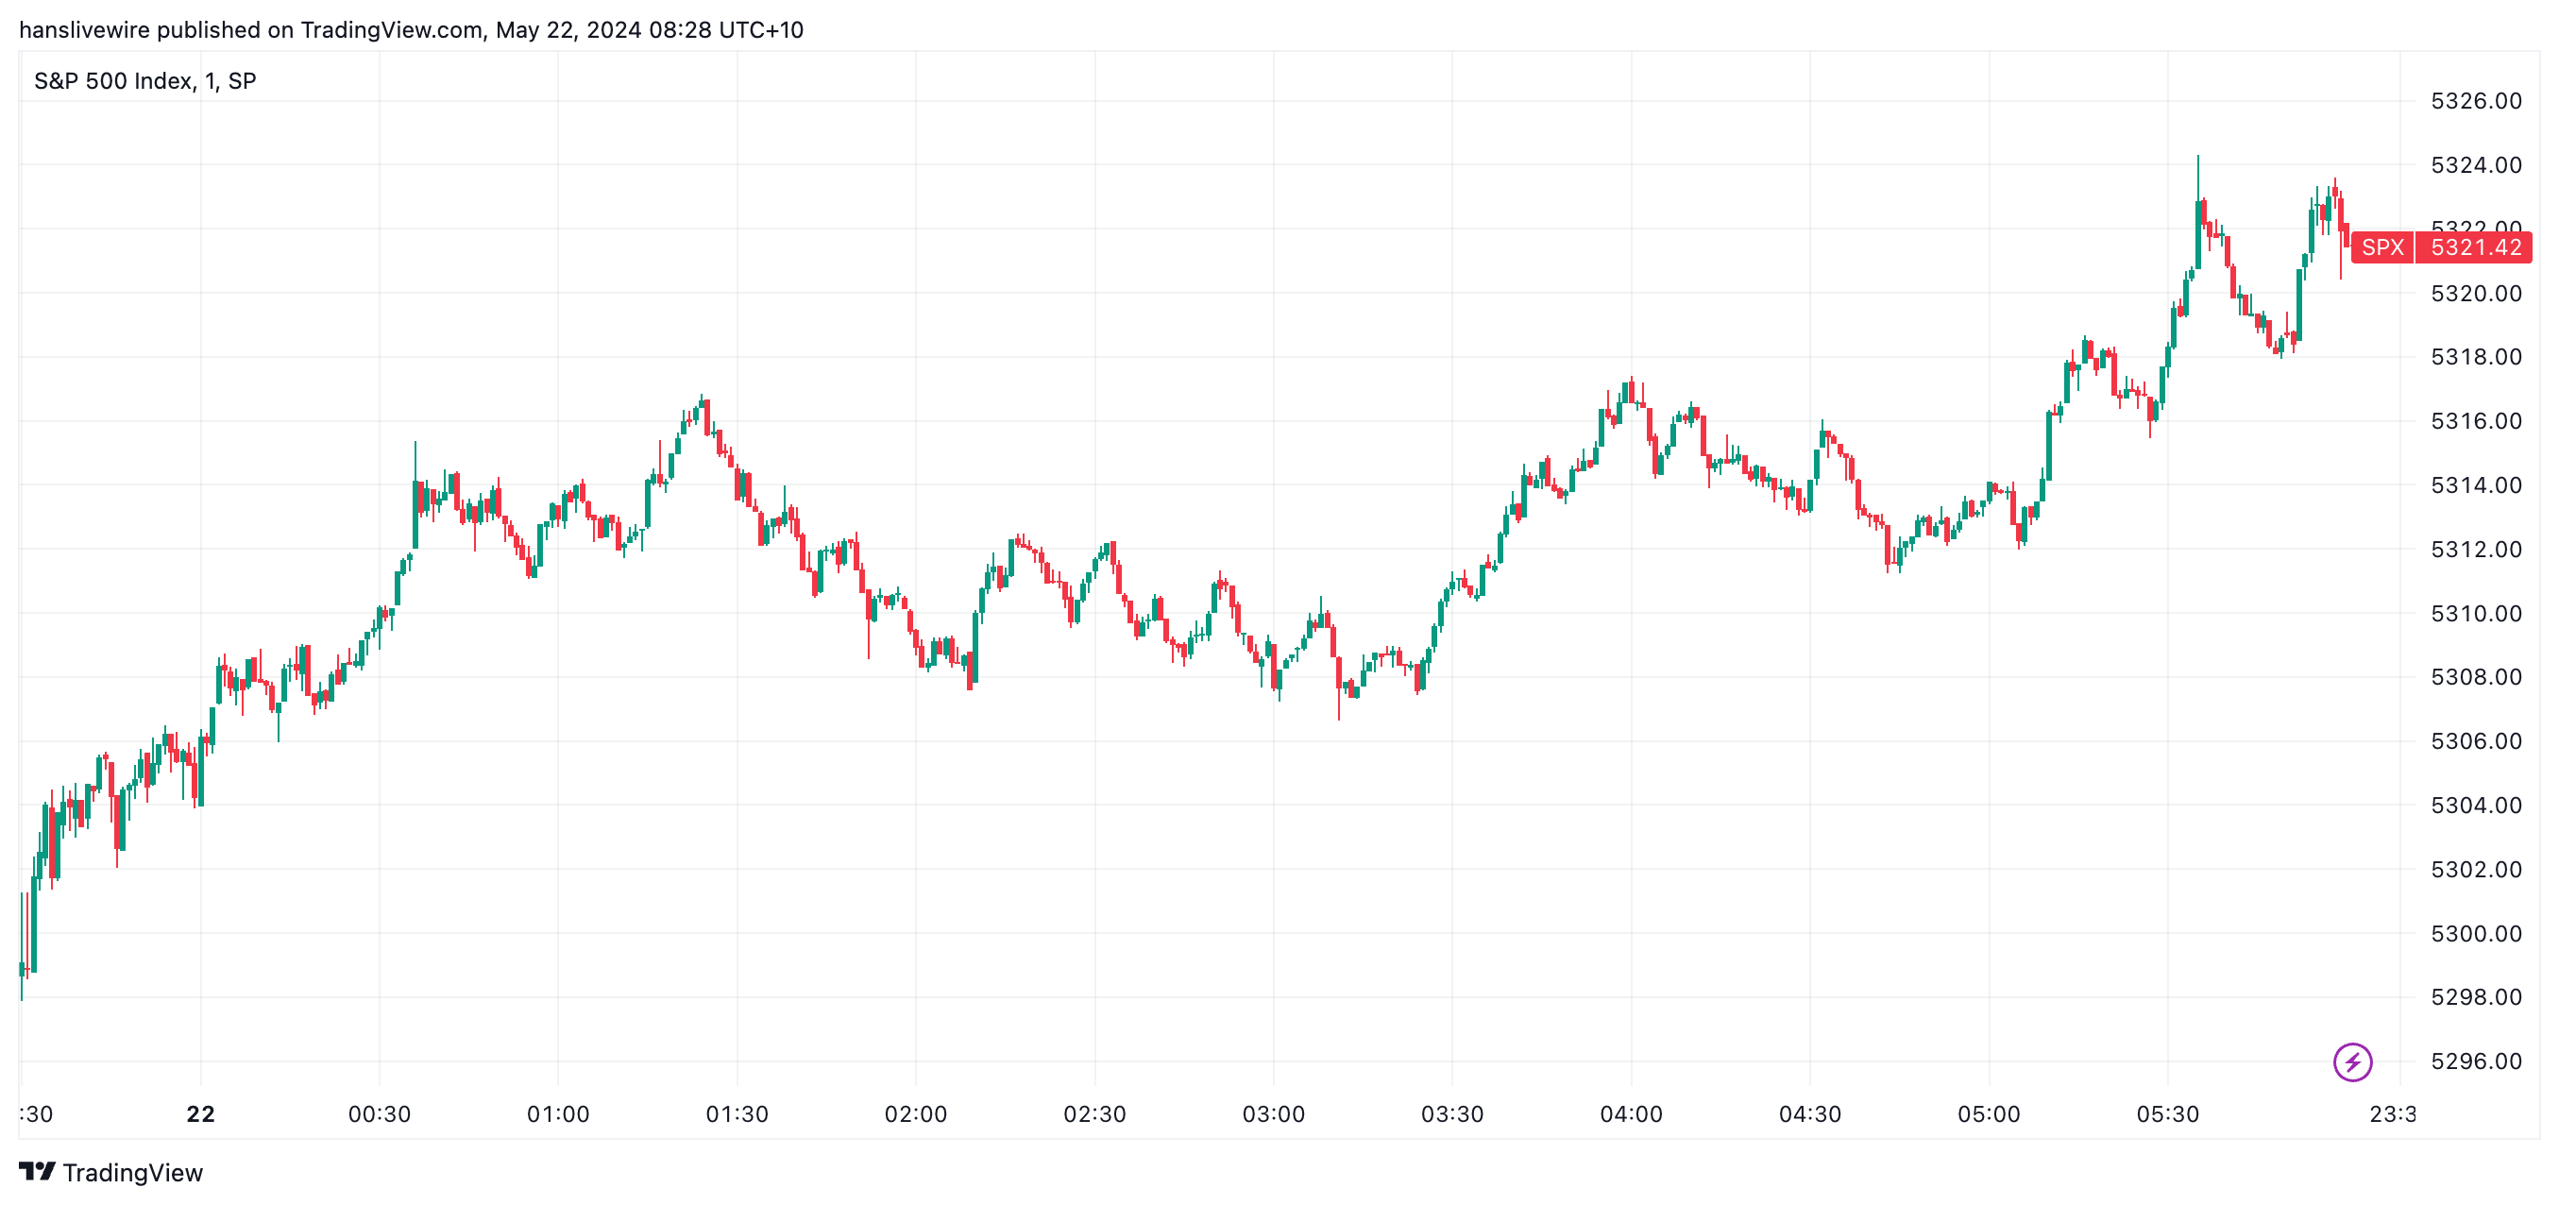Click the hanslivewire published header text
This screenshot has height=1205, width=2559.
[410, 30]
